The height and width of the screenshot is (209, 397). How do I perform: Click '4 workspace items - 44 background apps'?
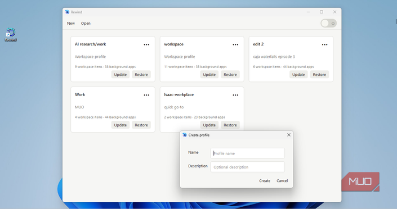click(x=105, y=117)
